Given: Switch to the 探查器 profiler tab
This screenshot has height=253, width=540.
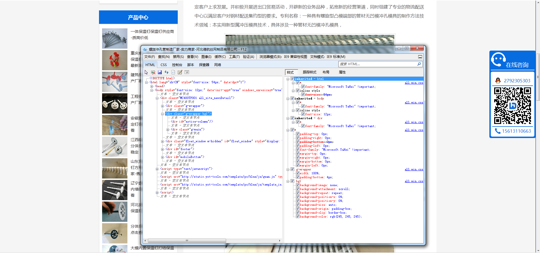Looking at the screenshot, I should 204,65.
